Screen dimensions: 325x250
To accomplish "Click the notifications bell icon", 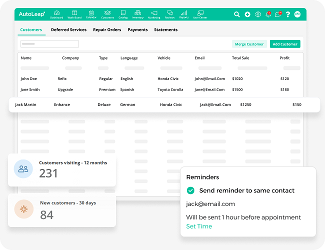I will coord(268,14).
